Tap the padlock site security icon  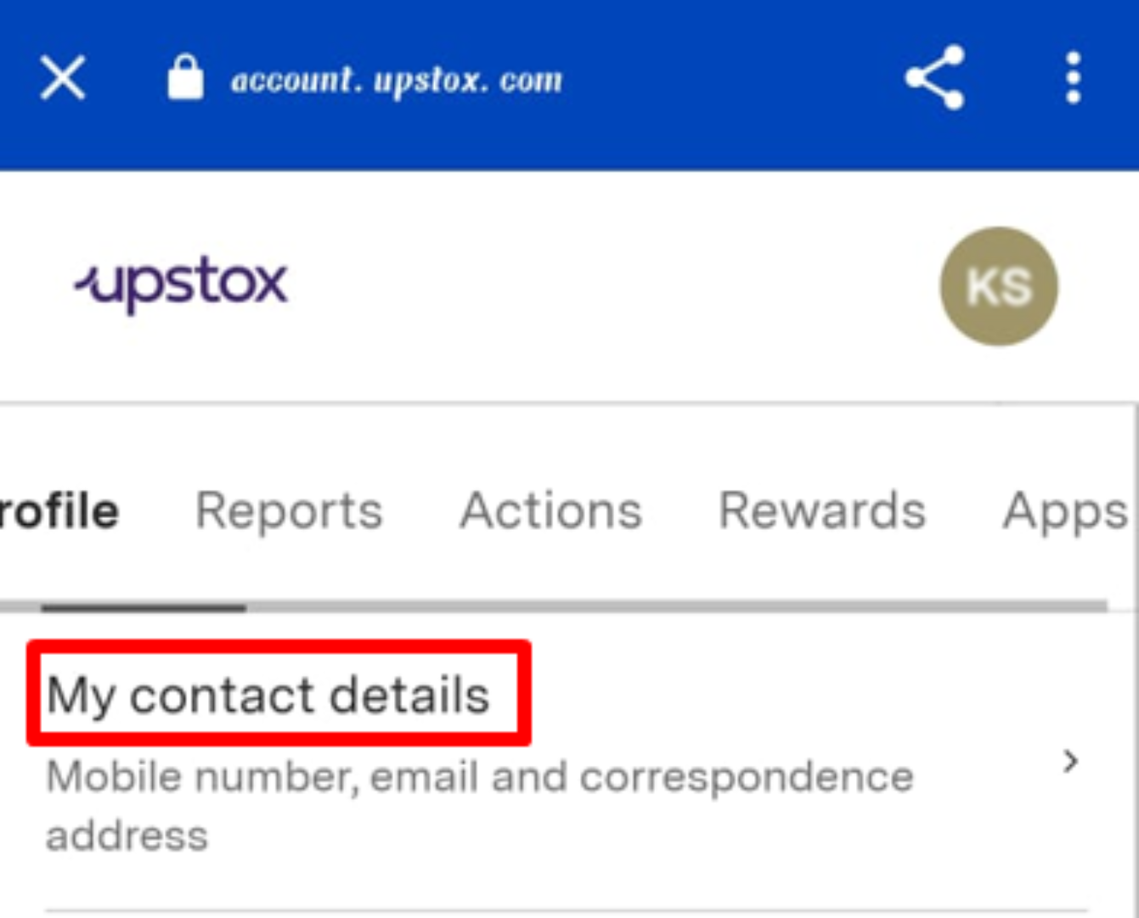185,78
